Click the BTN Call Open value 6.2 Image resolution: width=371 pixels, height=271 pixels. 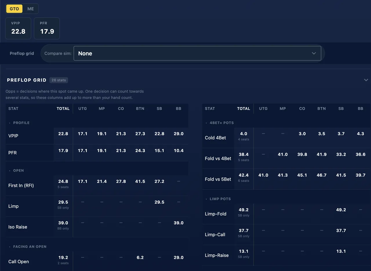click(x=140, y=257)
